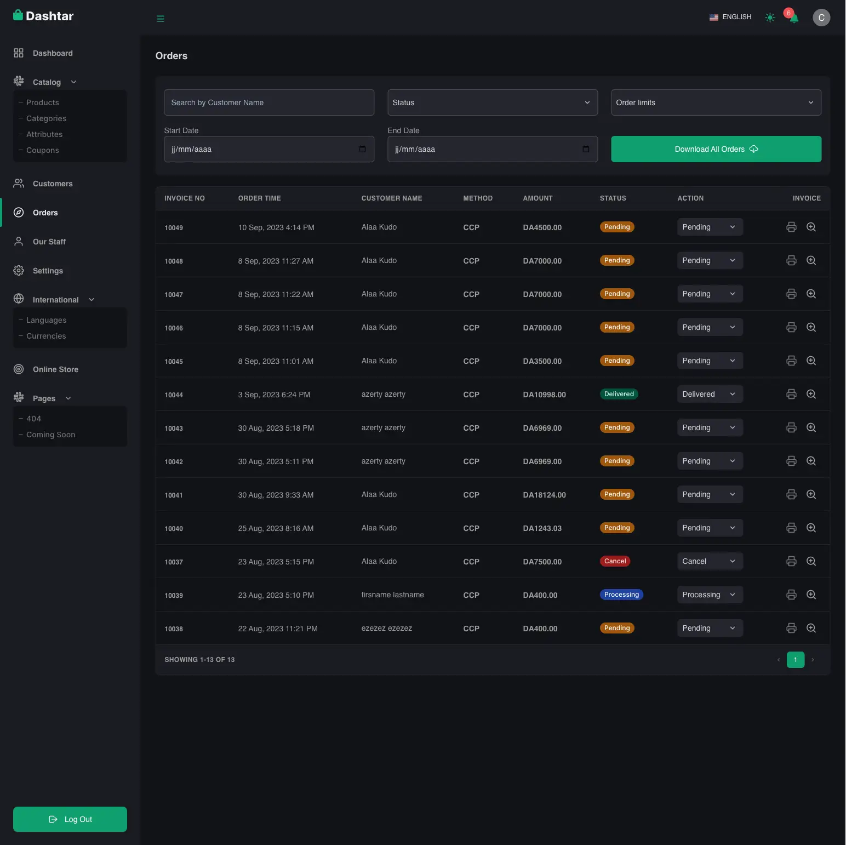Focus the Search by Customer Name field
The image size is (846, 845).
pos(268,102)
